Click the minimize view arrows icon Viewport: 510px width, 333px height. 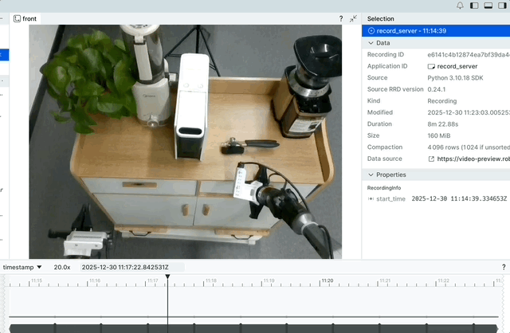point(353,18)
